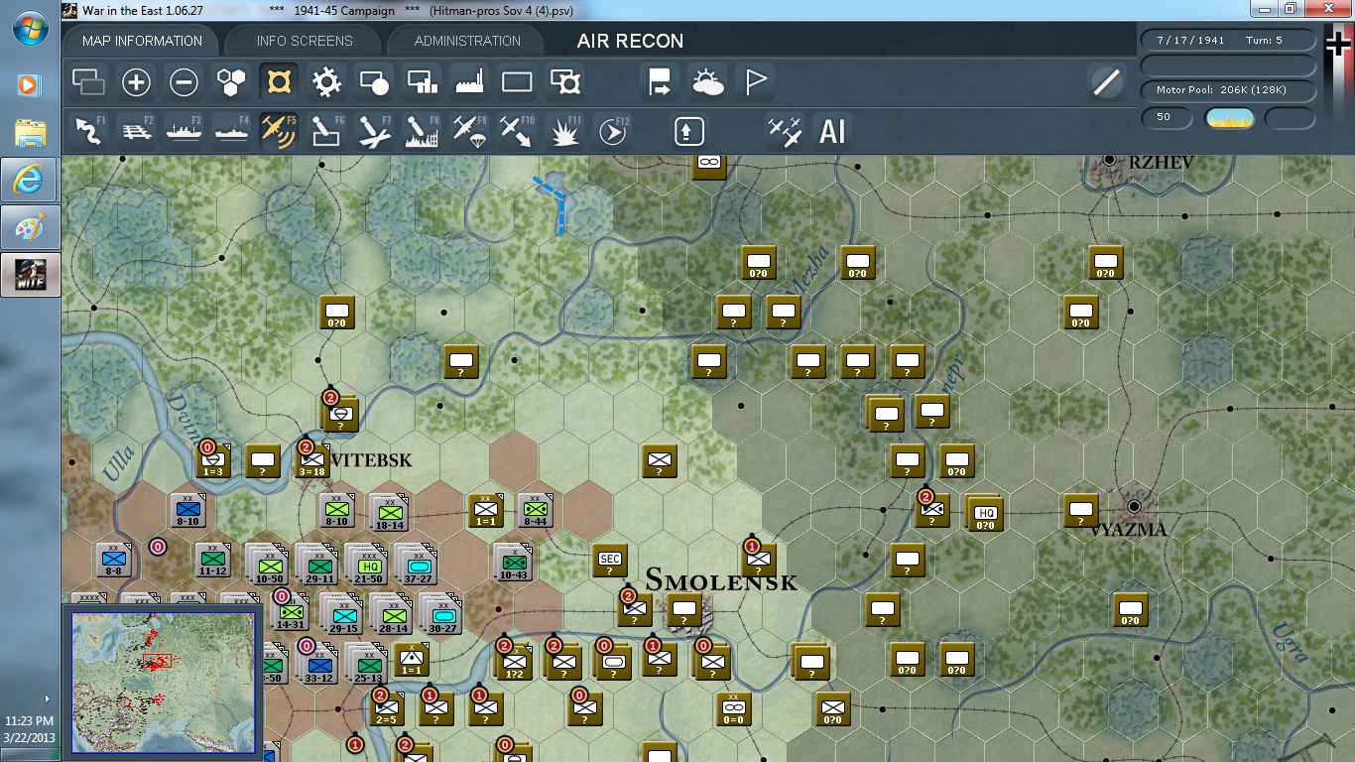Click the date and turn display
The image size is (1355, 762).
click(1228, 41)
